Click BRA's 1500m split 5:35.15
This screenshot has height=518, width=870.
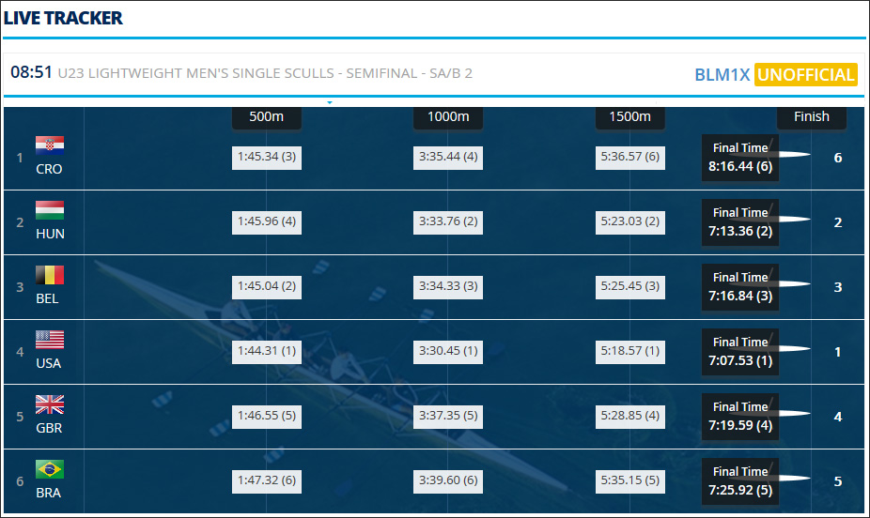[630, 480]
